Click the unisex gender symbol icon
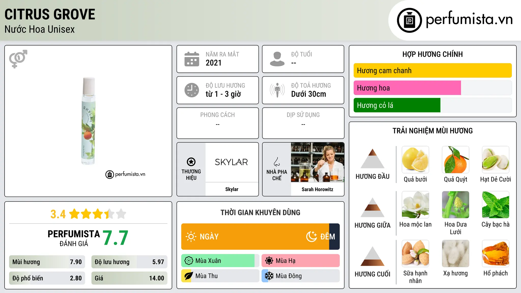This screenshot has width=521, height=293. click(18, 59)
